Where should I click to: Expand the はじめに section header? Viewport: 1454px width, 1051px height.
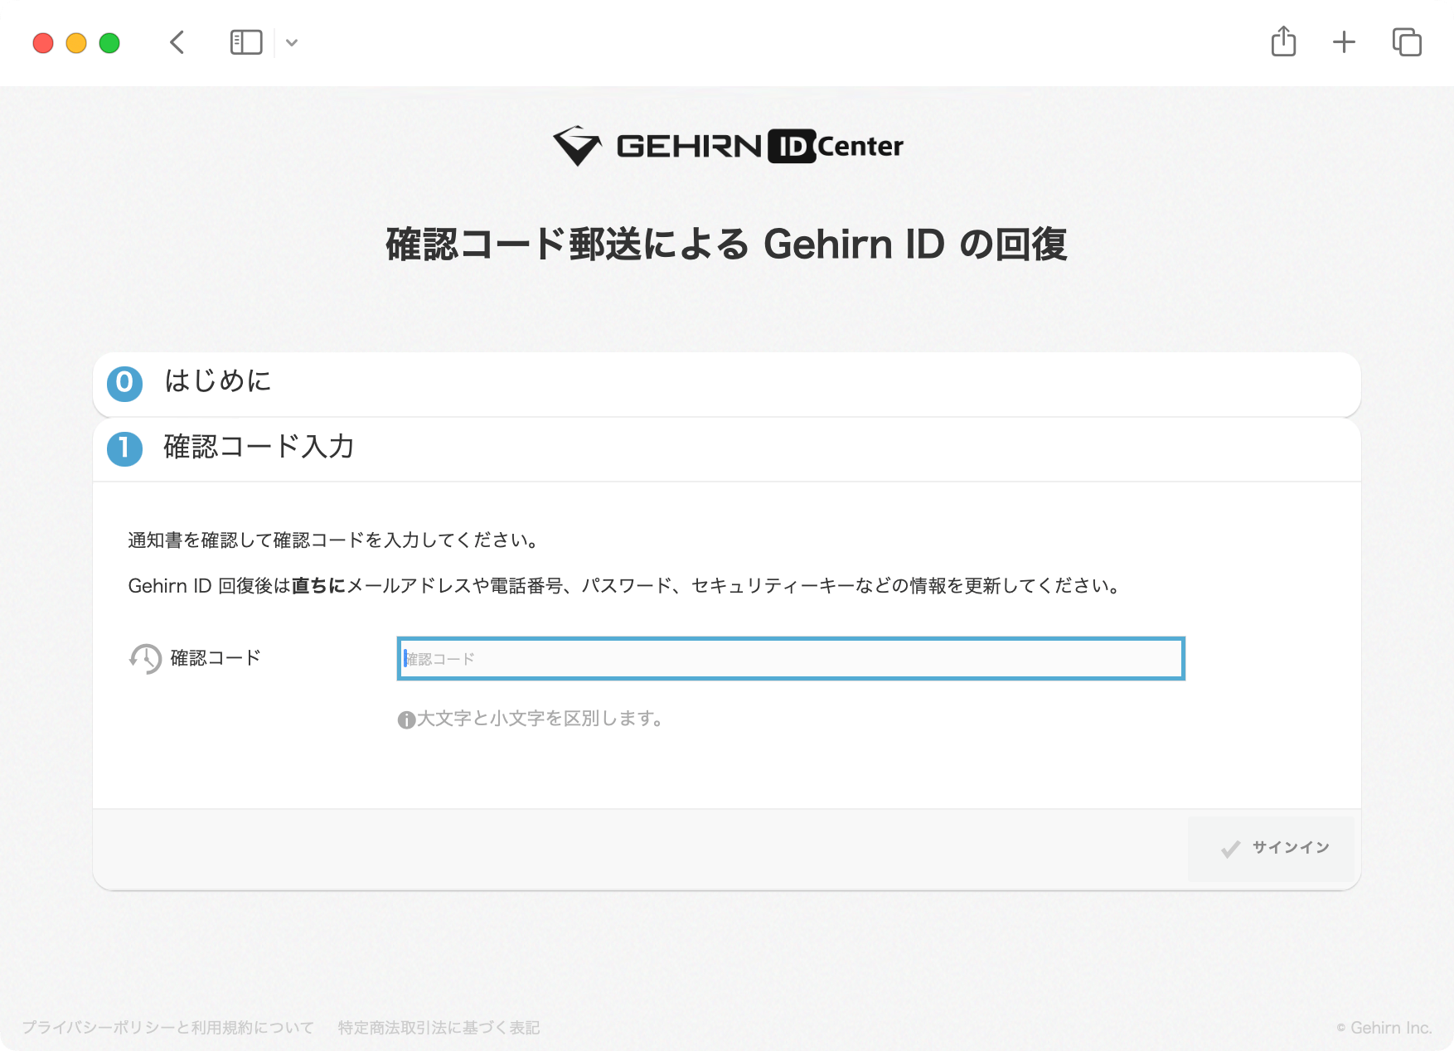click(218, 382)
